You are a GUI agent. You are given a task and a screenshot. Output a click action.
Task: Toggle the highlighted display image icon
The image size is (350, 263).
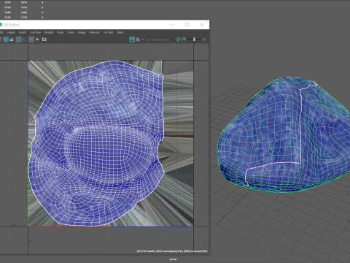pos(132,39)
